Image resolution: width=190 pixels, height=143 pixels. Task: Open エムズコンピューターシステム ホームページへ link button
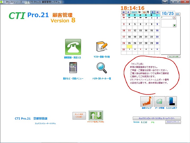[x=157, y=118]
